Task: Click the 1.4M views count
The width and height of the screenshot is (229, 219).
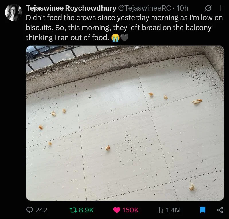Action: click(x=173, y=210)
